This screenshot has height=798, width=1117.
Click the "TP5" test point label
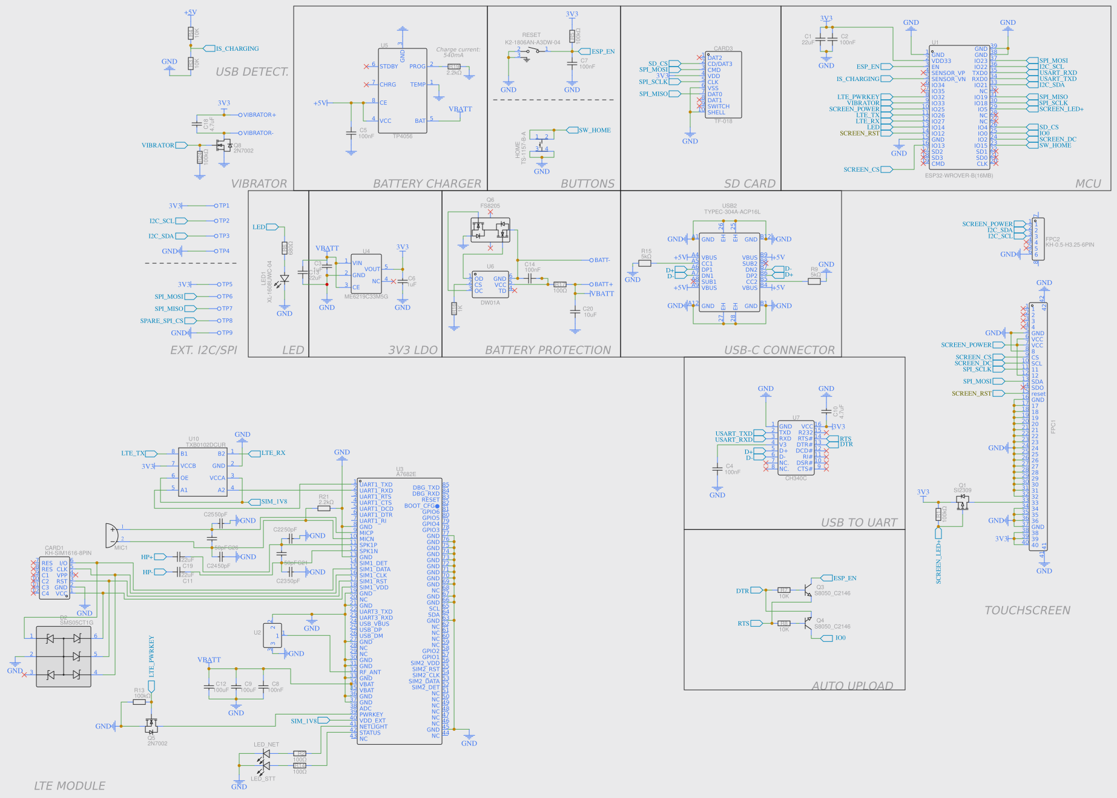click(227, 284)
